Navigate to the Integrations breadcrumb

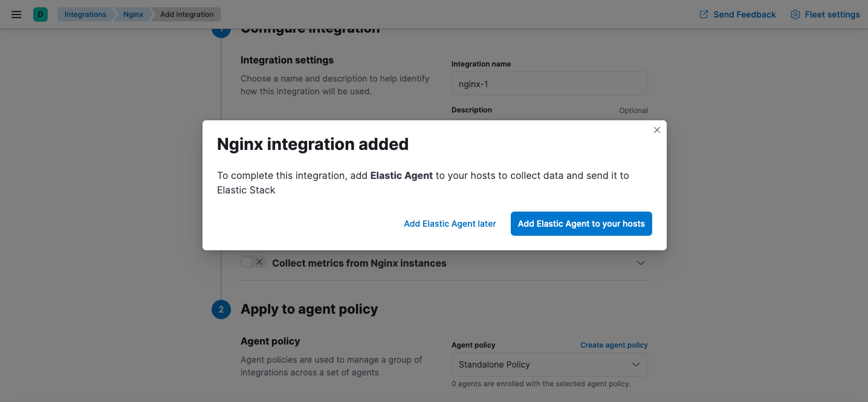pyautogui.click(x=85, y=14)
